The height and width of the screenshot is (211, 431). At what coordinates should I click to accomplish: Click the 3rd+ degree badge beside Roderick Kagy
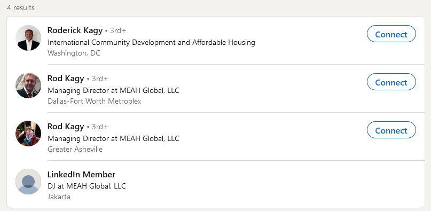[118, 31]
